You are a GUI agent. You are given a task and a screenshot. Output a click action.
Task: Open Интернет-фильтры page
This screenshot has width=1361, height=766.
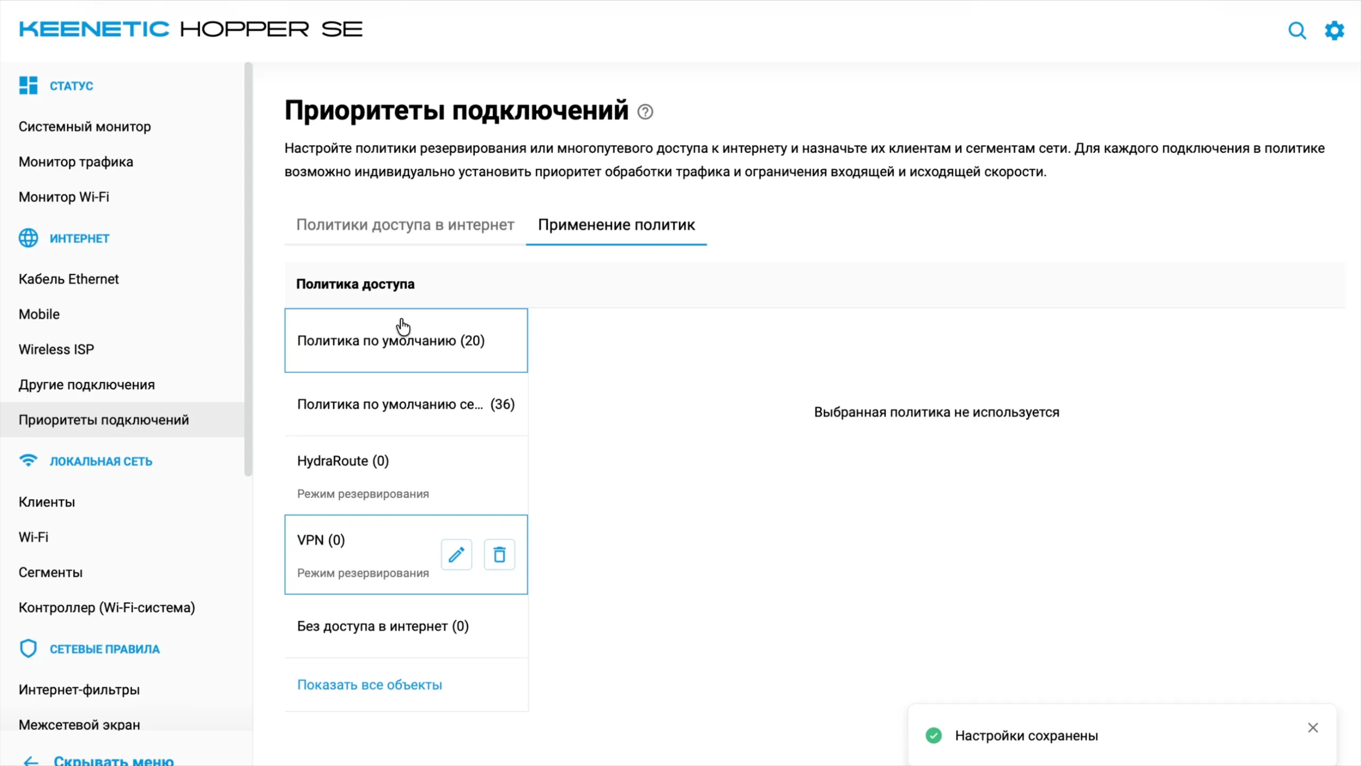point(79,689)
